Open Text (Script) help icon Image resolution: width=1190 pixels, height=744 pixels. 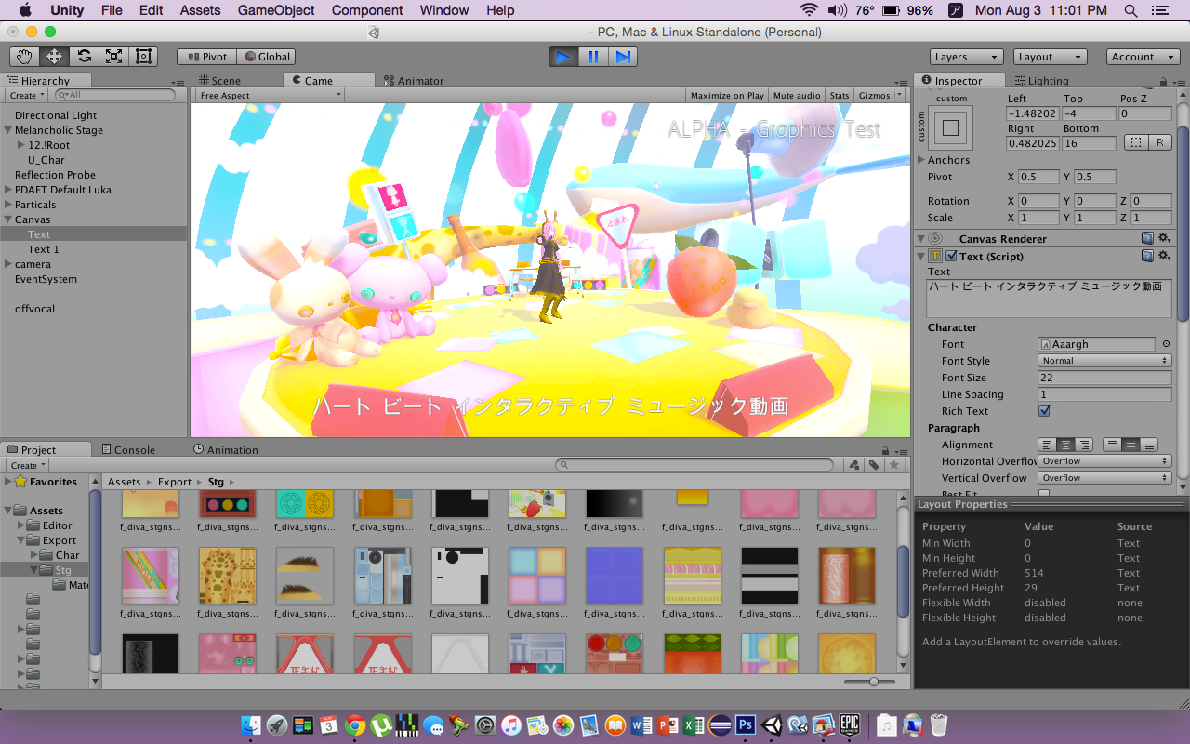tap(1147, 256)
